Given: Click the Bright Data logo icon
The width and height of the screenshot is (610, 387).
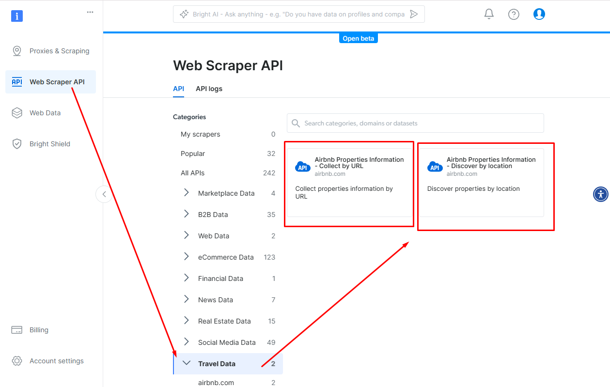Looking at the screenshot, I should tap(17, 16).
